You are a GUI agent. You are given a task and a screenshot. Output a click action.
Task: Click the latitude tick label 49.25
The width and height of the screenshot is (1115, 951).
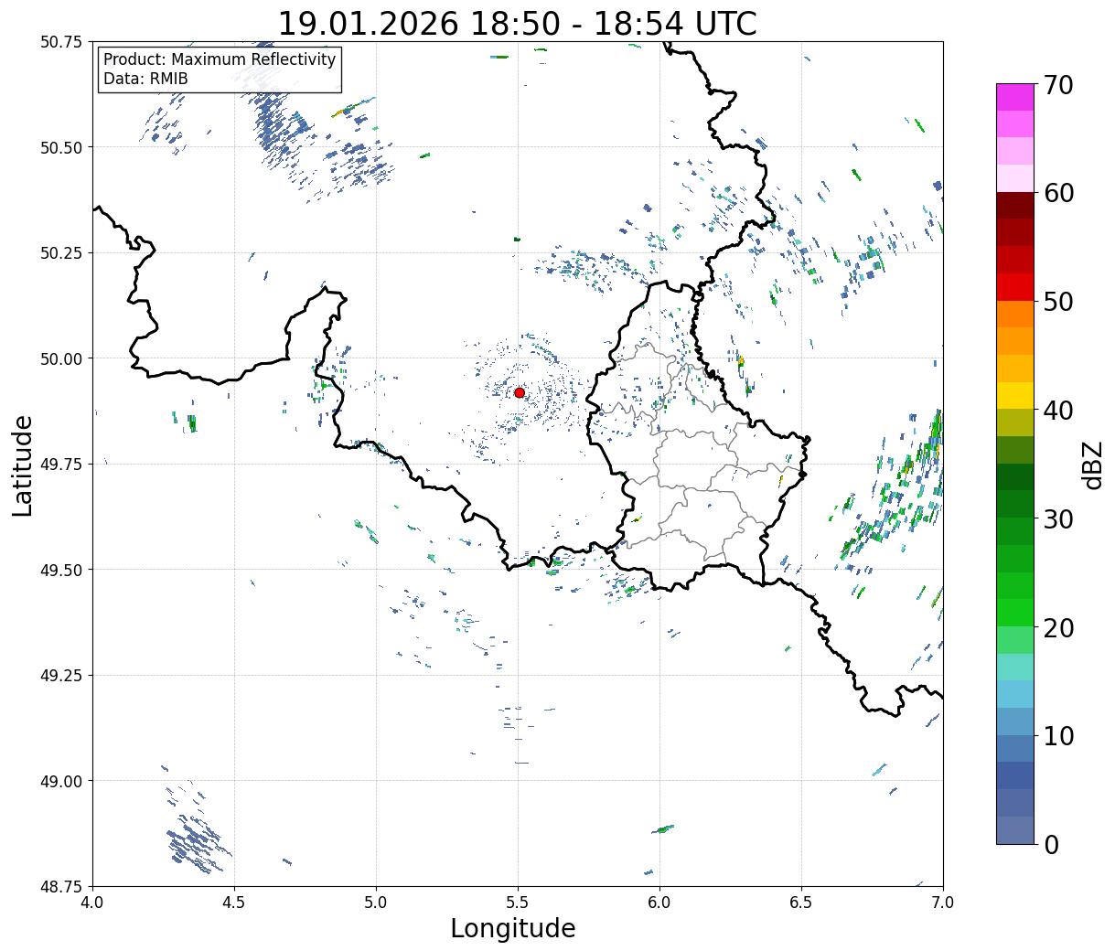61,675
